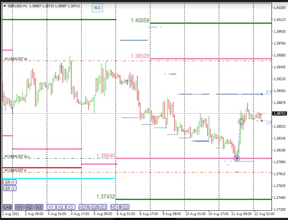The image size is (288, 220).
Task: Click the M1 button
Action: tap(51, 207)
